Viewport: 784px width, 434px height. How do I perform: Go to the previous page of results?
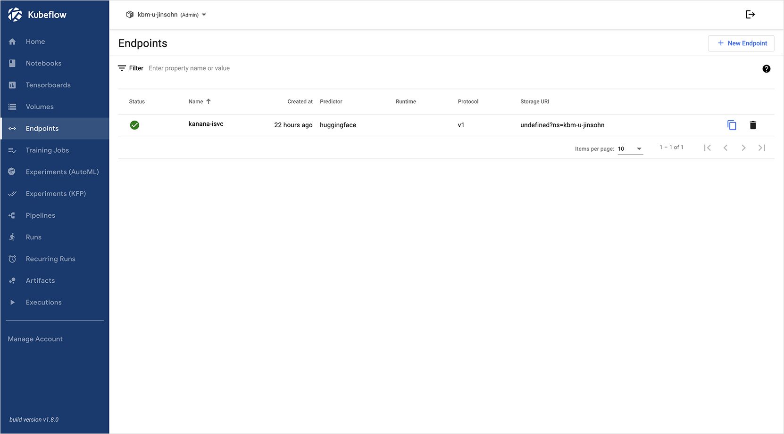click(x=726, y=147)
